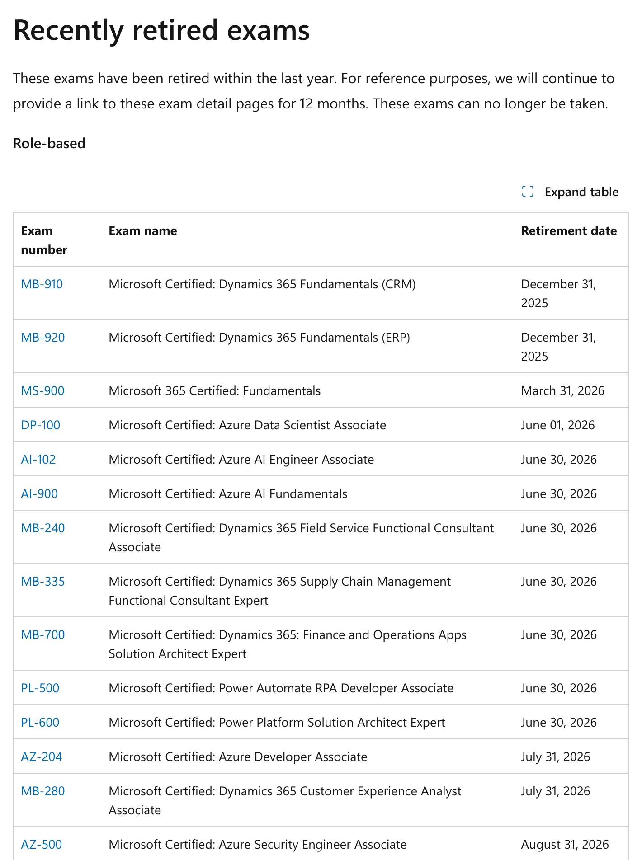Select Power Platform Solution Architect Expert cell
Screen dimensions: 642x860
tap(277, 723)
